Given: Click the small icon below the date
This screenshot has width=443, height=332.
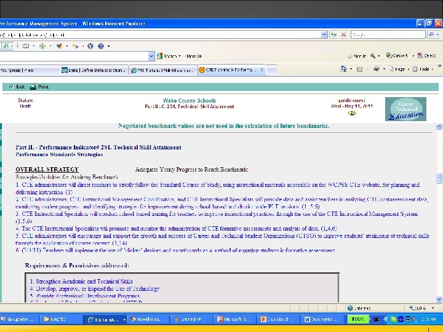Looking at the screenshot, I should [x=351, y=113].
